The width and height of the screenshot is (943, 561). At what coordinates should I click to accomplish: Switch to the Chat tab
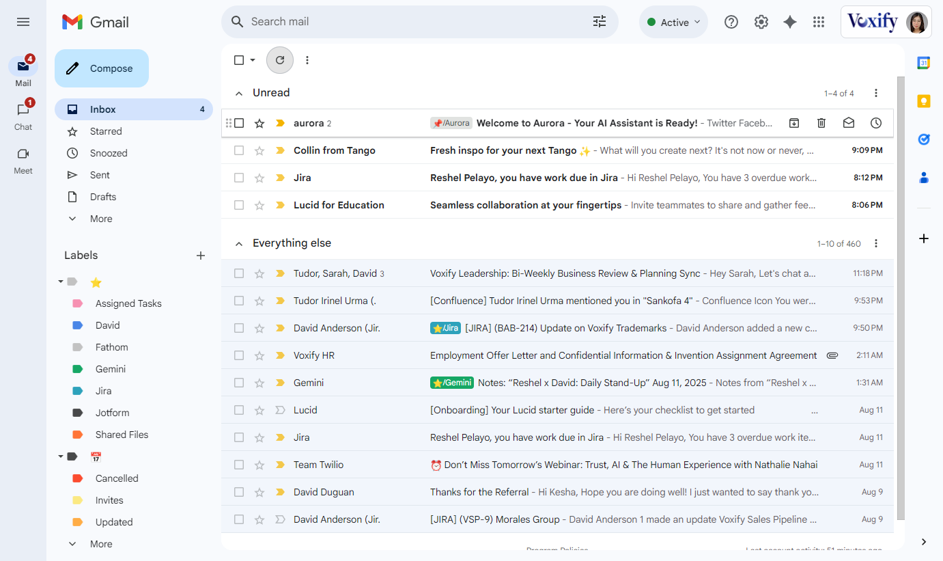23,115
